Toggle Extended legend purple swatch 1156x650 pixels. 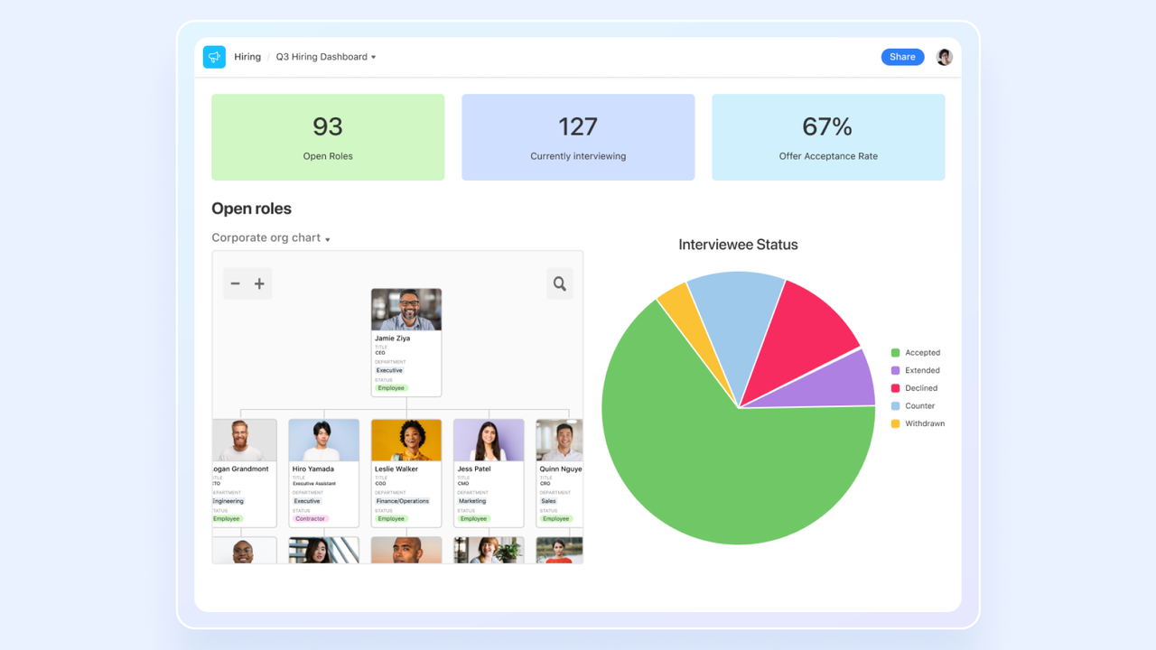click(896, 370)
